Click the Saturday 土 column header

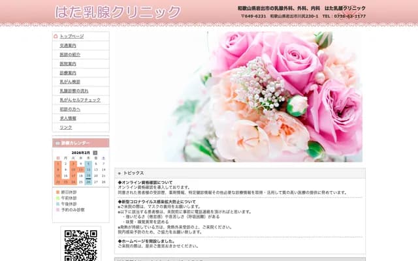103,158
